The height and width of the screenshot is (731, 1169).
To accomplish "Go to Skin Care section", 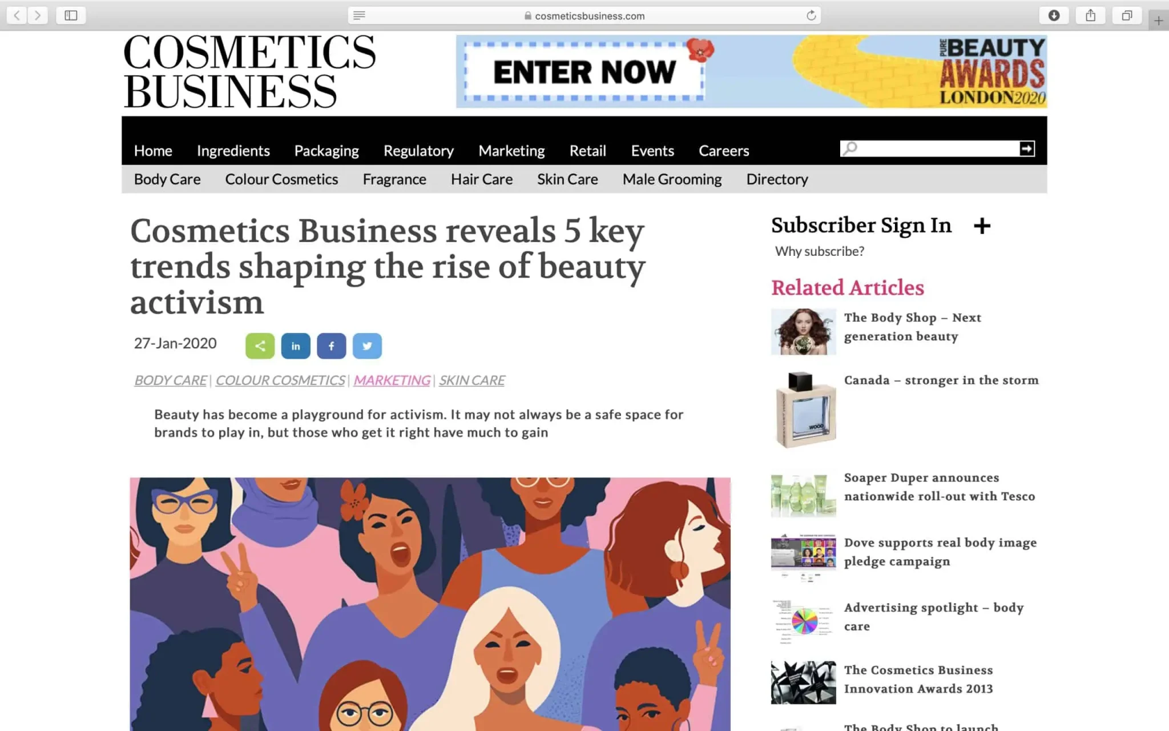I will coord(567,179).
